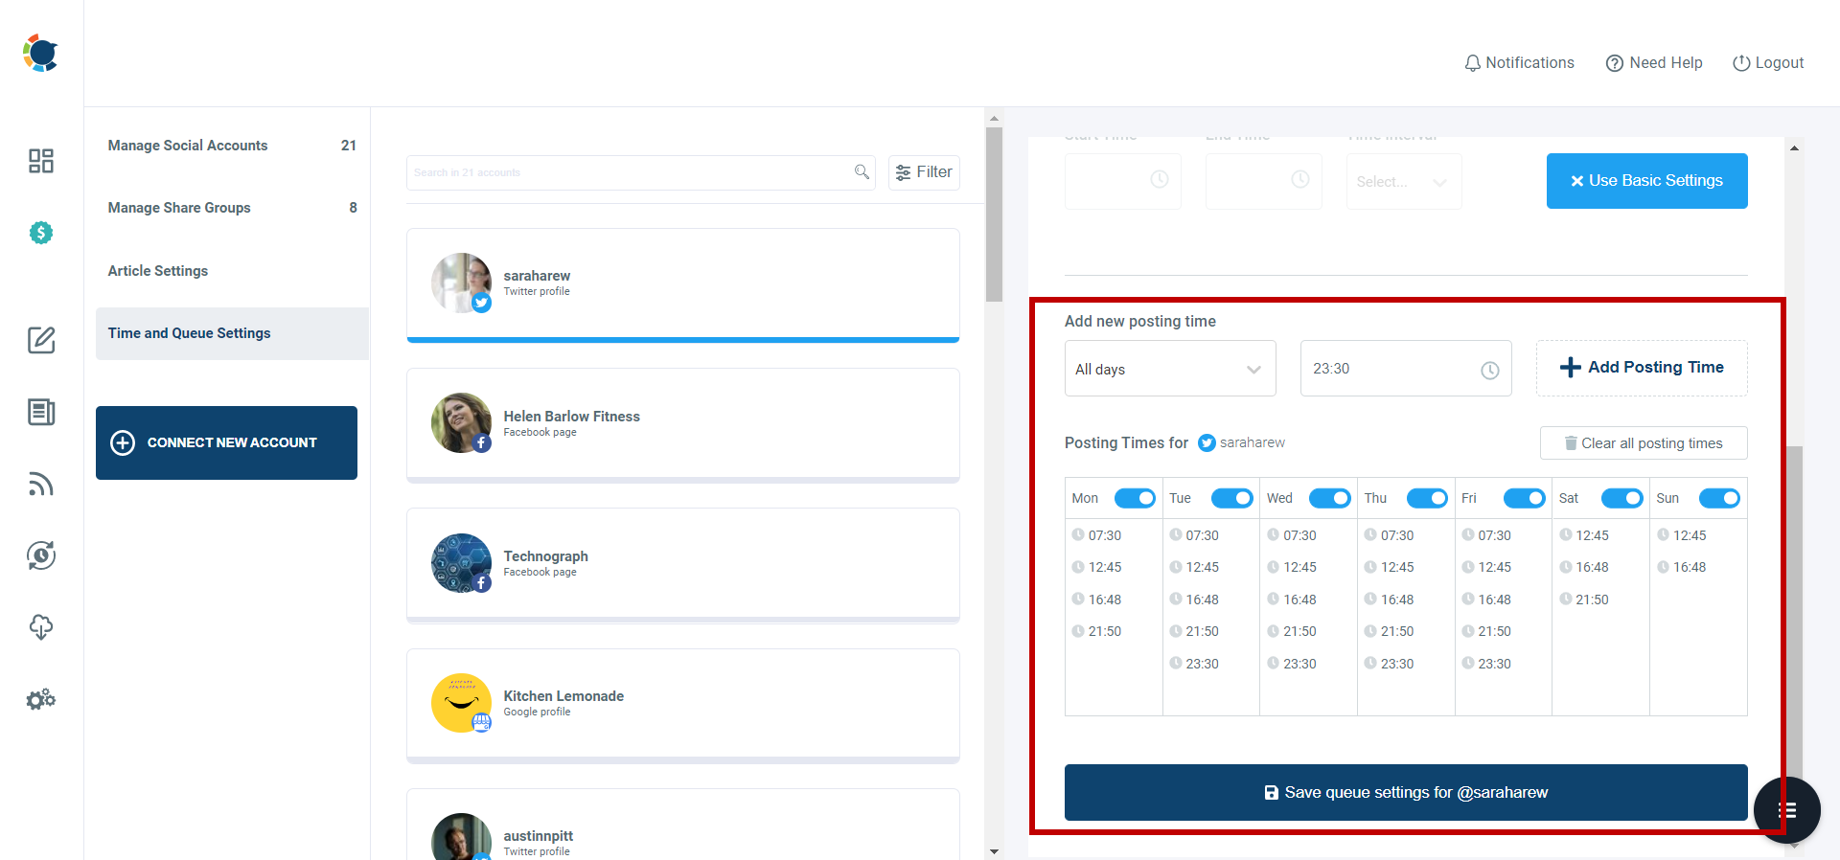Click clock icon in 23:30 field
Viewport: 1840px width, 860px height.
(1490, 370)
